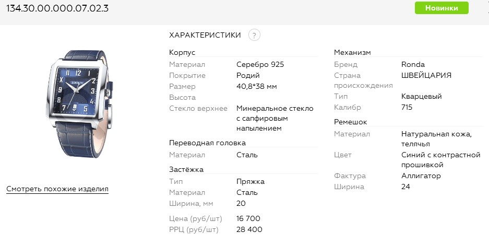Click the Механизм section header
Screen dimensions: 489x244
tap(352, 53)
